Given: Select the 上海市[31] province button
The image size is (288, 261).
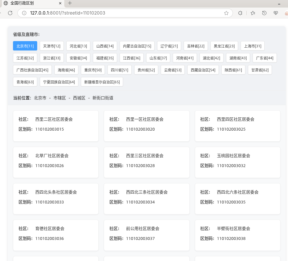Looking at the screenshot, I should pyautogui.click(x=252, y=46).
